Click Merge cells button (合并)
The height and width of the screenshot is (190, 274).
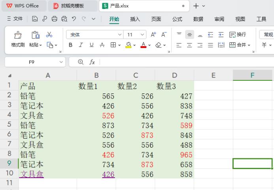tap(238, 45)
